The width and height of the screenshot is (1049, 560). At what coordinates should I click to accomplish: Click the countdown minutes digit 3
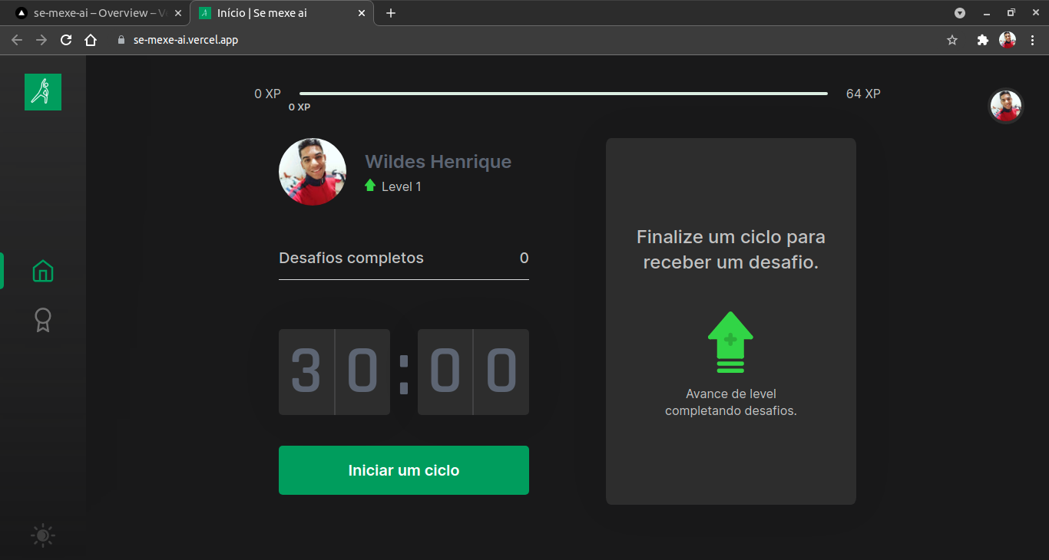306,372
